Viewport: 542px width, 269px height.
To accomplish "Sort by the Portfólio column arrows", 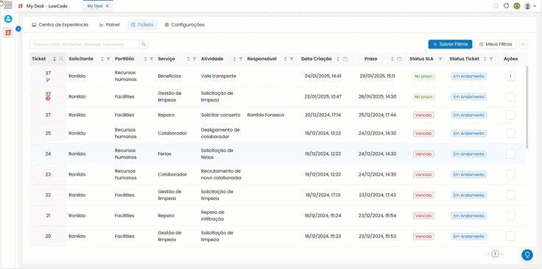I will coord(145,59).
